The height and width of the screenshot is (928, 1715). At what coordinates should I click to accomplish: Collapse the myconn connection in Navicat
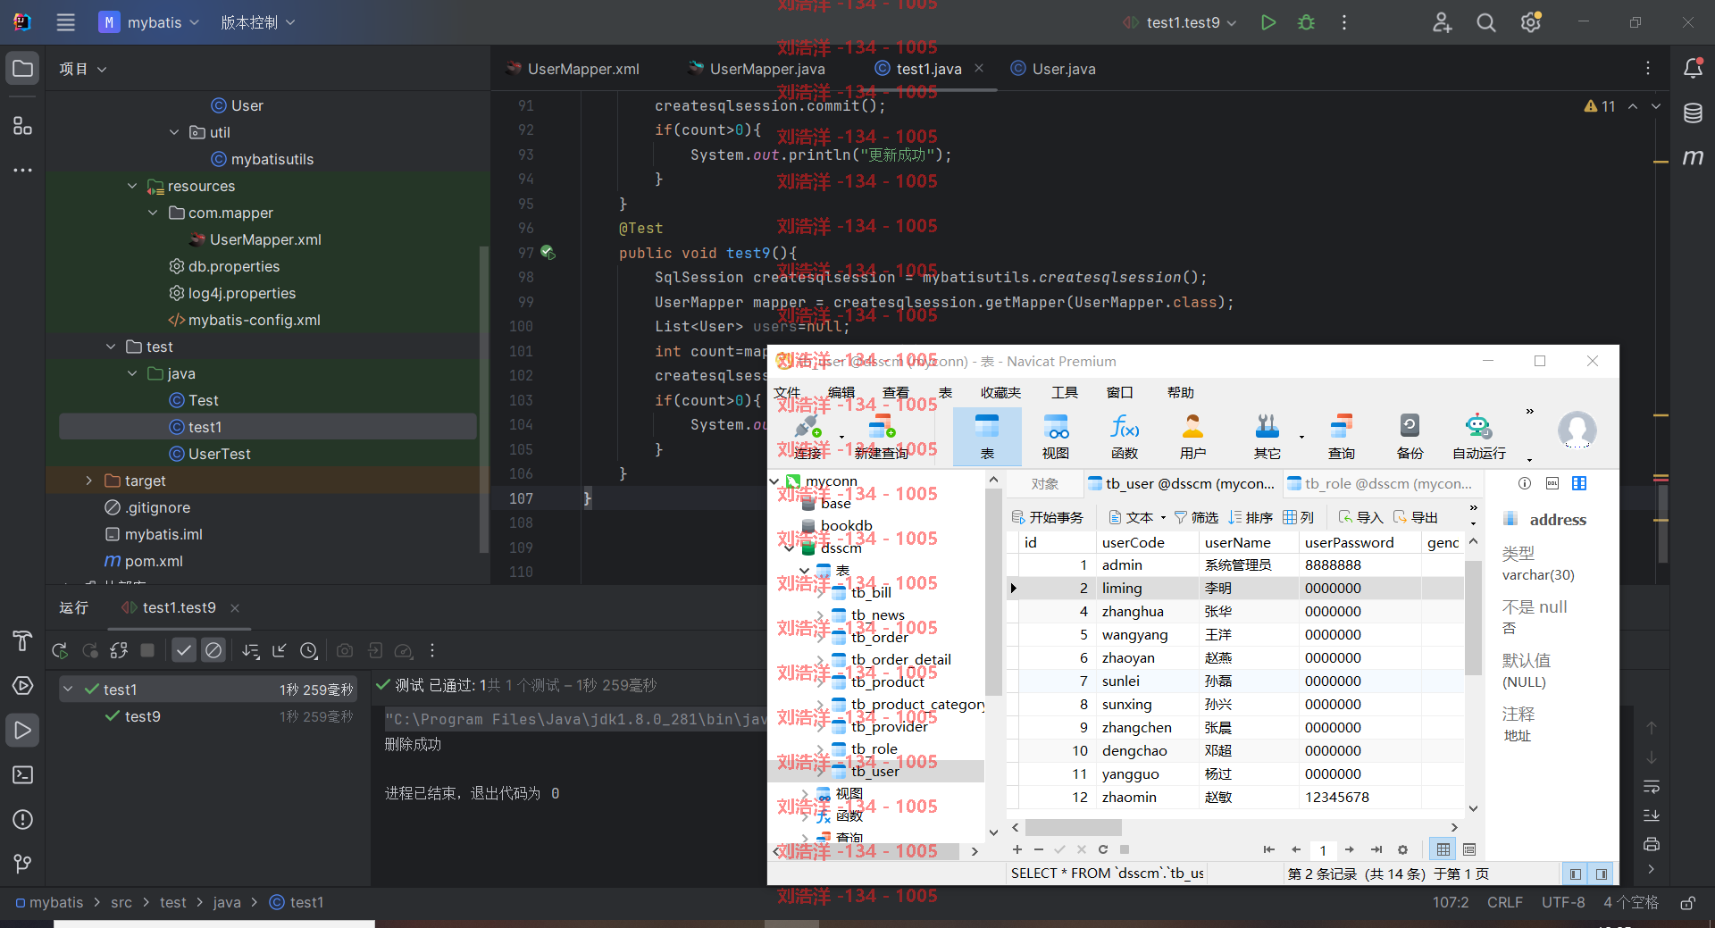click(774, 481)
